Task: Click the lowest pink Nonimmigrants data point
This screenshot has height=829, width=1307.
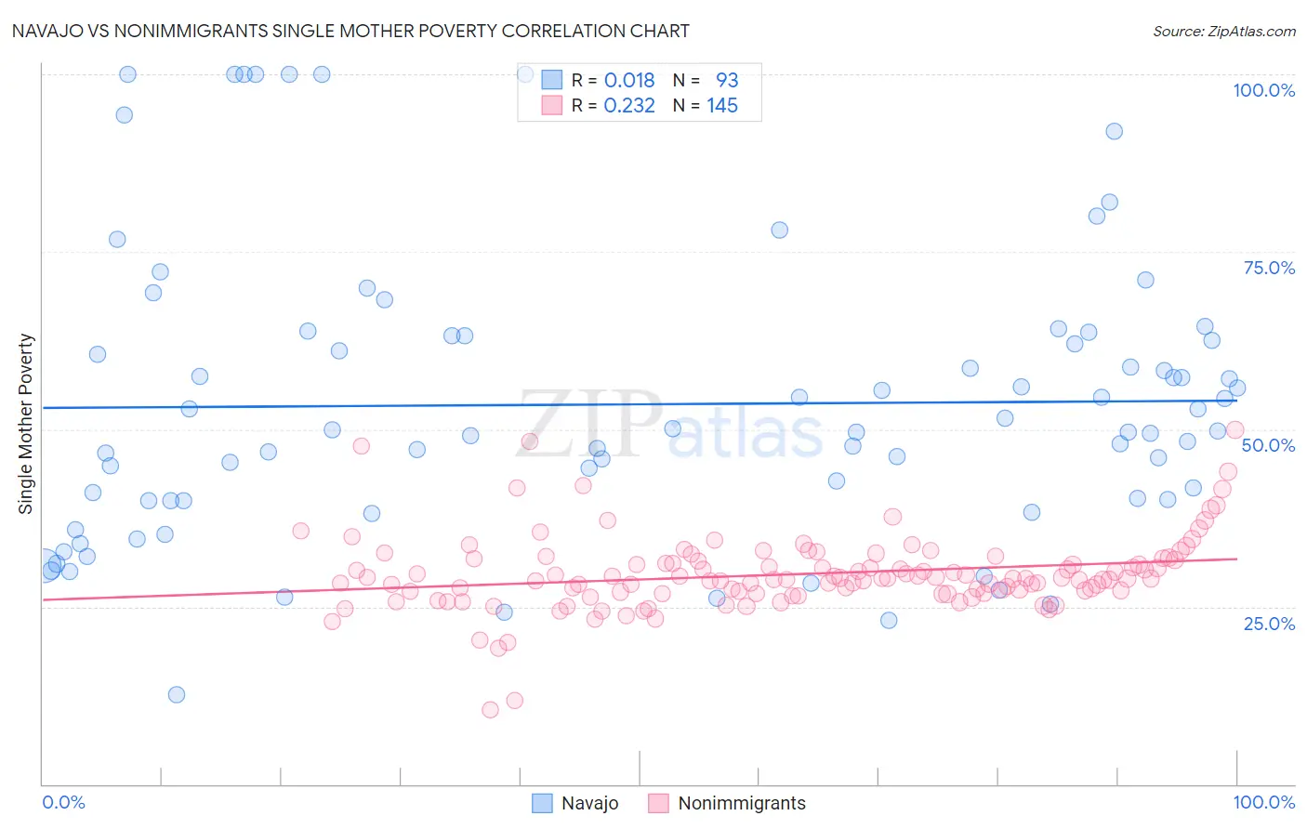Action: 491,709
